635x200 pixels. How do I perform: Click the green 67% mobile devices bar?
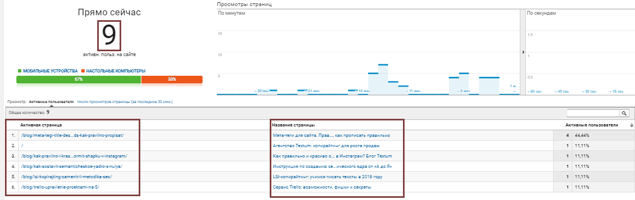tap(79, 79)
